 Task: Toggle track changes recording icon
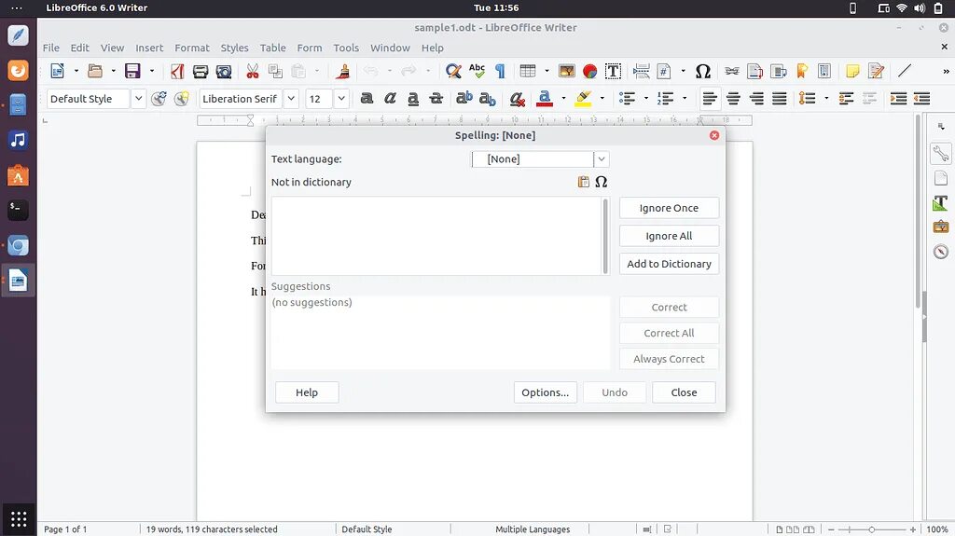[x=876, y=71]
